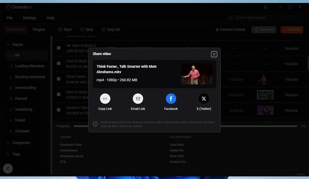Toggle dark mode moon icon in title bar
Viewport: 309px width, 179px height.
click(266, 7)
